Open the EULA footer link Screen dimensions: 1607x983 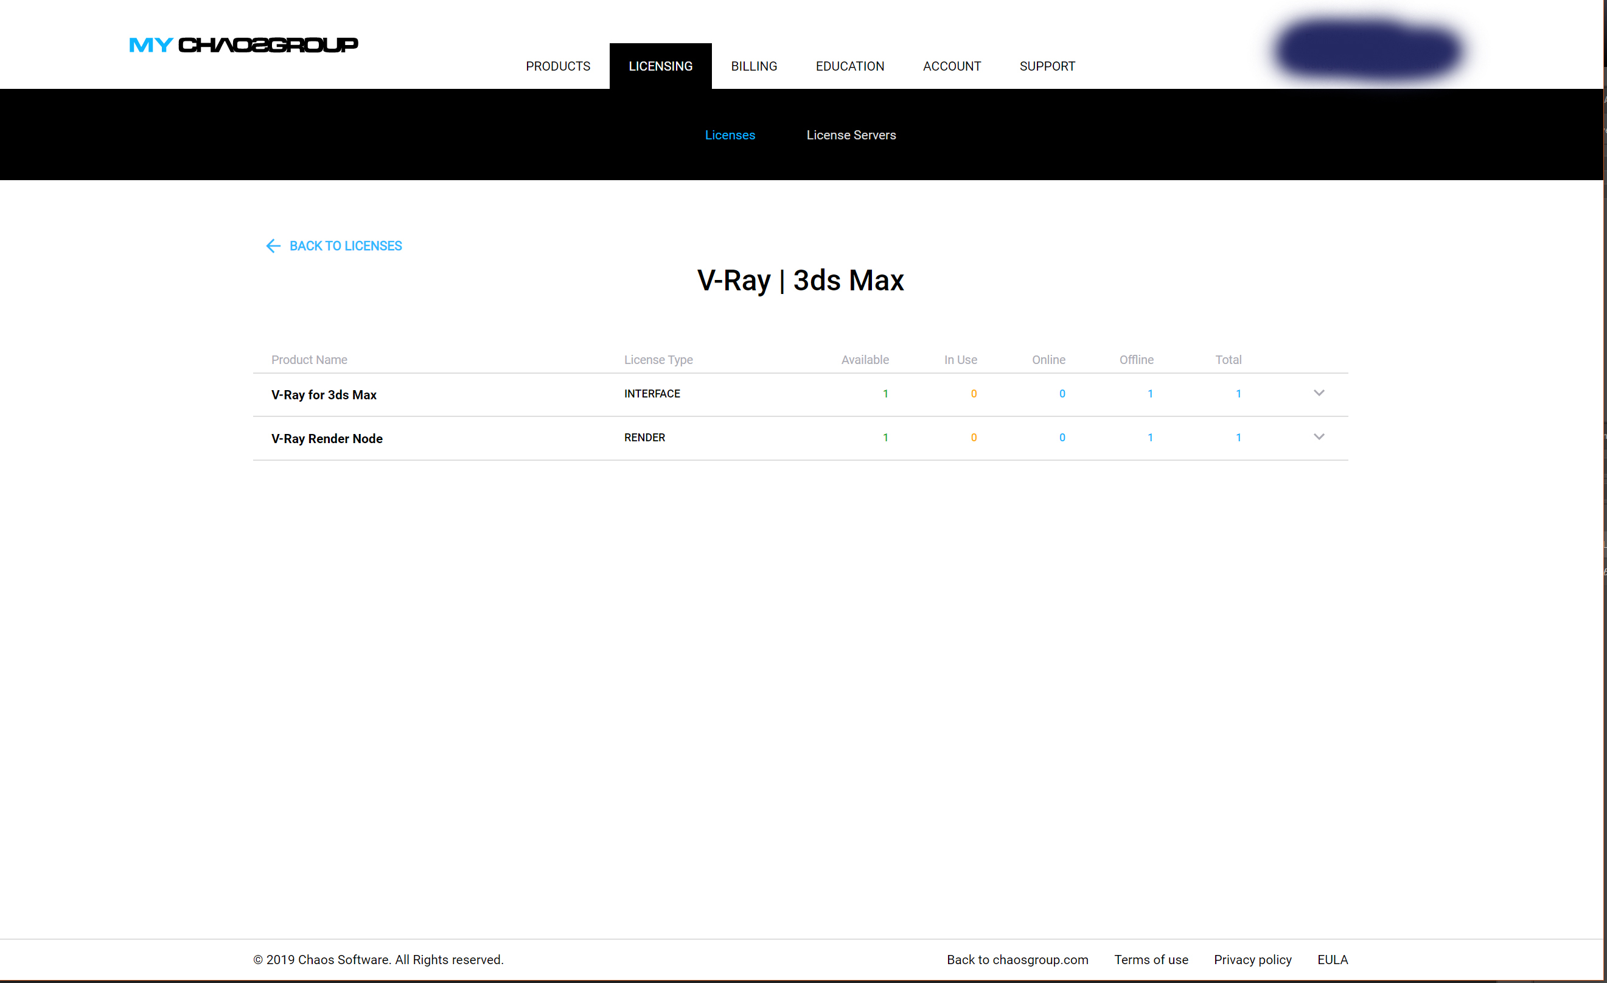tap(1332, 959)
